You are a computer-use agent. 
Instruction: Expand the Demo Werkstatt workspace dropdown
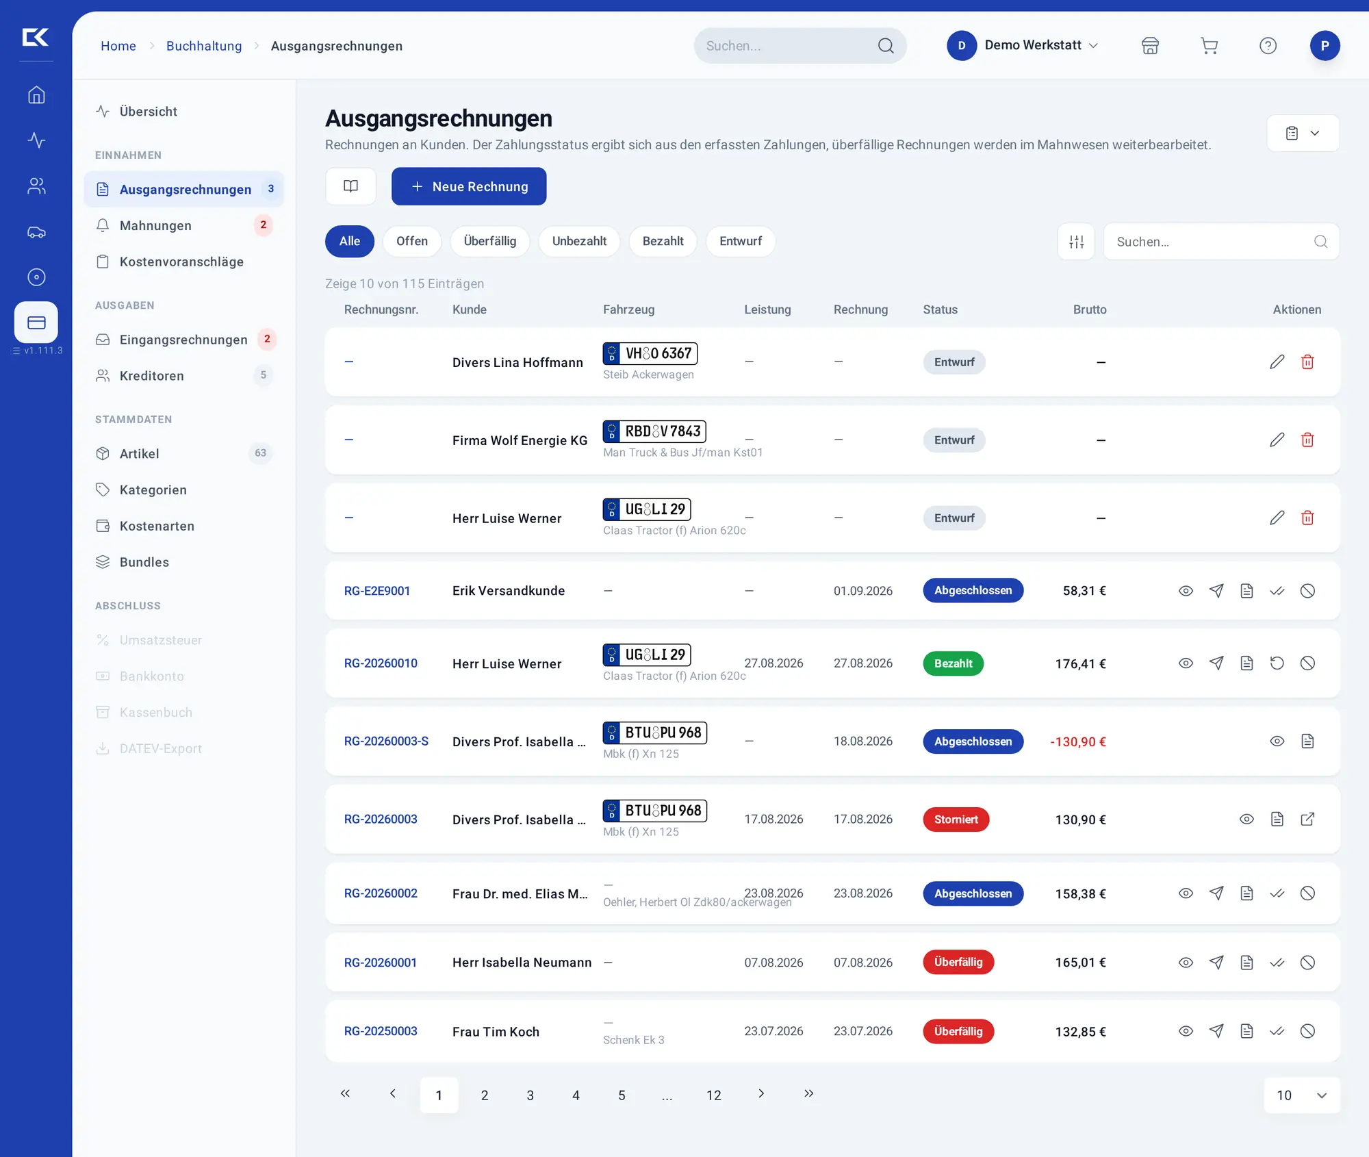coord(1023,45)
